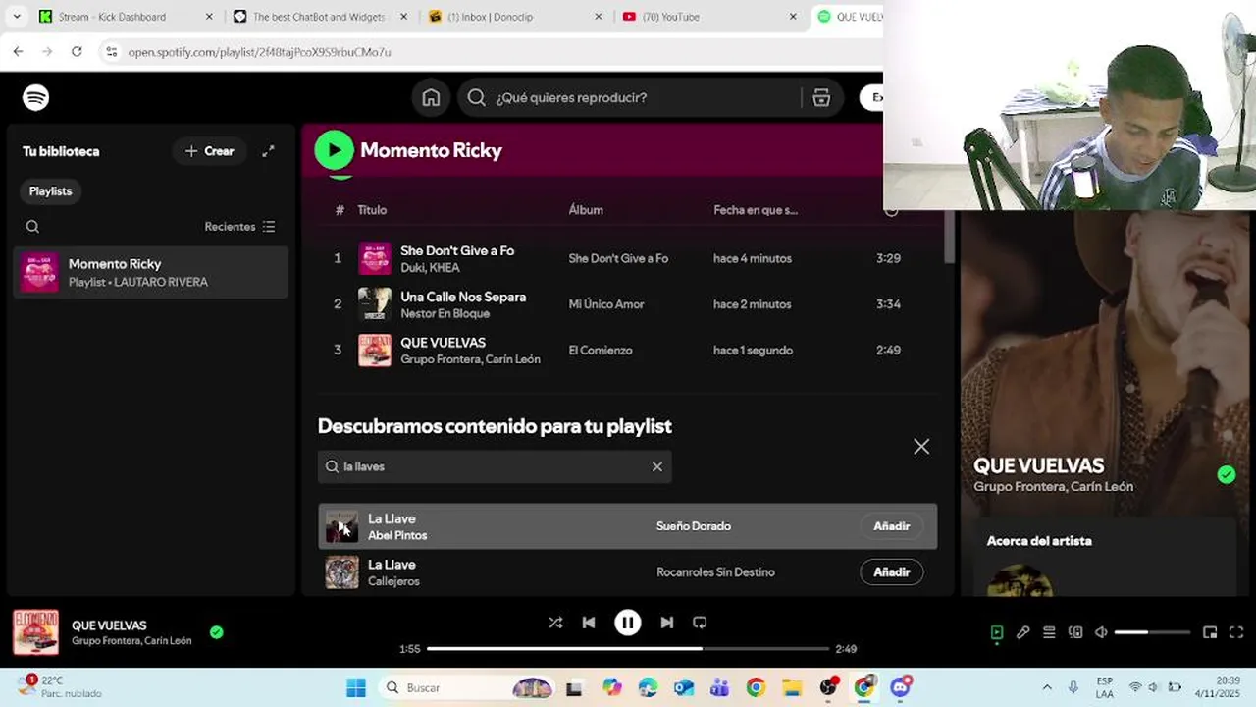Toggle liked check for QUE VUELVAS in bottom bar
Image resolution: width=1256 pixels, height=707 pixels.
pos(216,632)
